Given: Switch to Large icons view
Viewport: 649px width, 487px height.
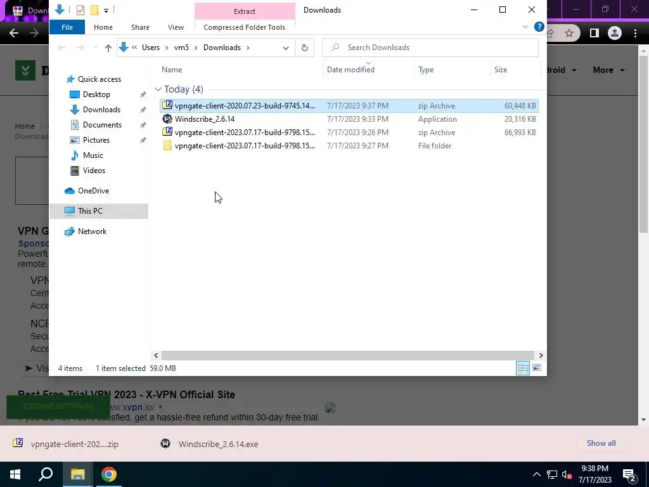Looking at the screenshot, I should coord(537,368).
